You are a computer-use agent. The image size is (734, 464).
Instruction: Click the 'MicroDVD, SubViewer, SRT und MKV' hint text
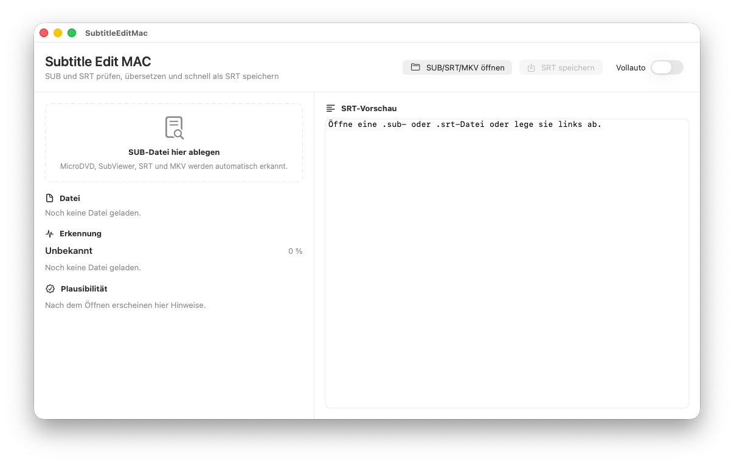[x=174, y=166]
